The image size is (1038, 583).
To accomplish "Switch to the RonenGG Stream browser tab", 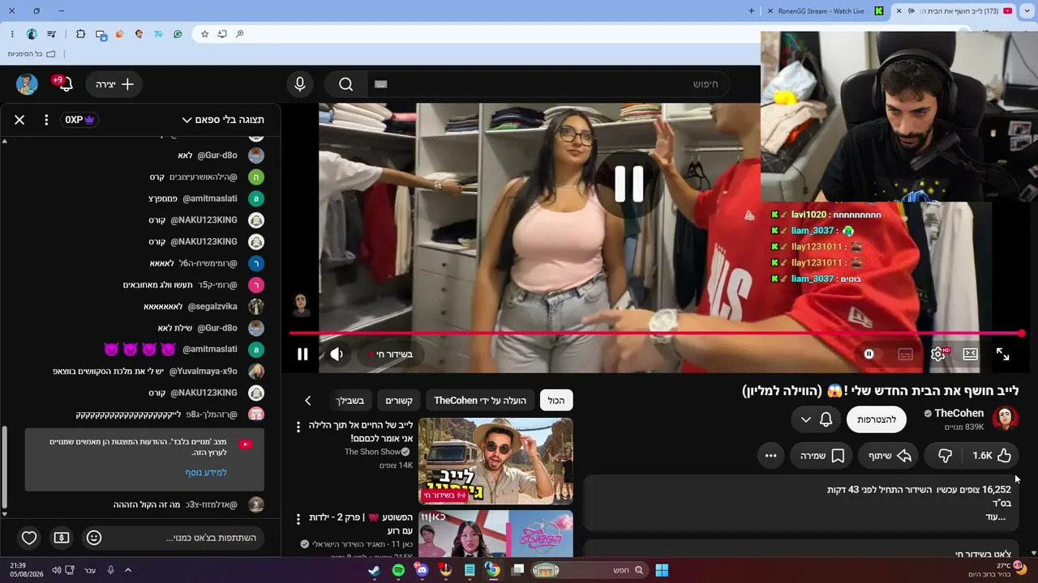I will click(x=823, y=11).
